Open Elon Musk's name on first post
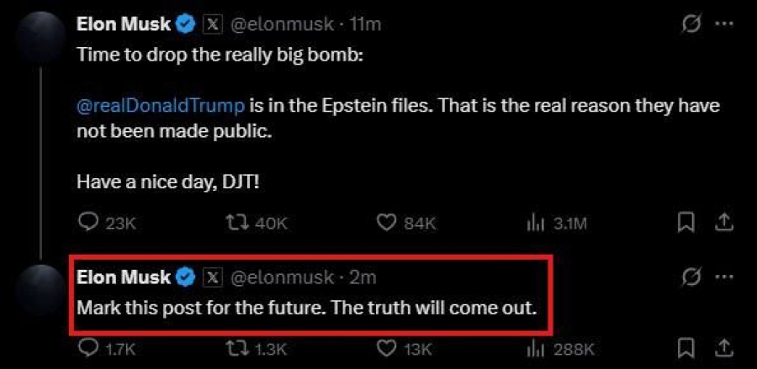The height and width of the screenshot is (369, 757). click(x=124, y=24)
